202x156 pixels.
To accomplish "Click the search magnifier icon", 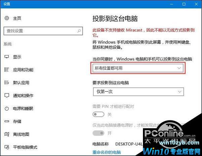I will [79, 31].
